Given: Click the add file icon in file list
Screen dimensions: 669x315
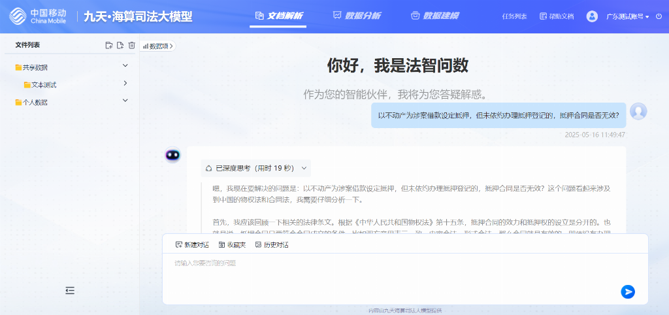Looking at the screenshot, I should pos(120,45).
